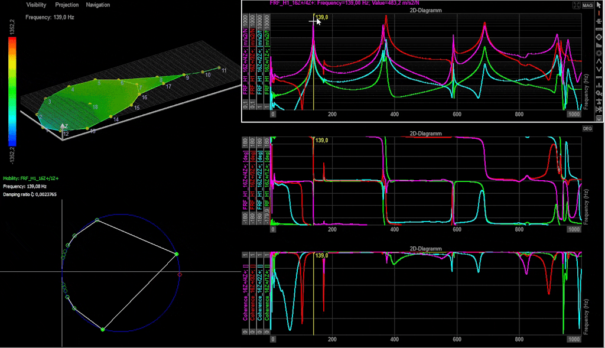Choose the rectangular band cursor tool
Image resolution: width=605 pixels, height=348 pixels.
click(x=599, y=29)
